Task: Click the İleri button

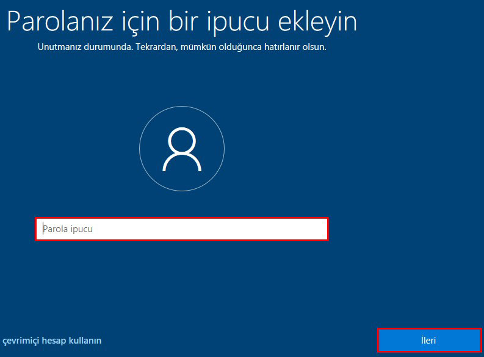Action: coord(429,341)
